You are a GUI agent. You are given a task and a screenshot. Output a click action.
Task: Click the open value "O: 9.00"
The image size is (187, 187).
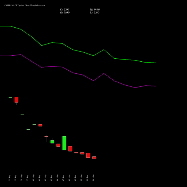[65, 13]
